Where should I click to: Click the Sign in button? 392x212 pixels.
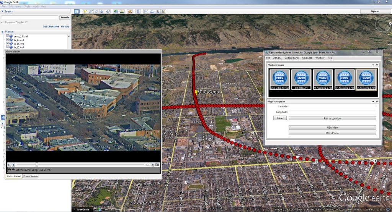[x=374, y=11]
